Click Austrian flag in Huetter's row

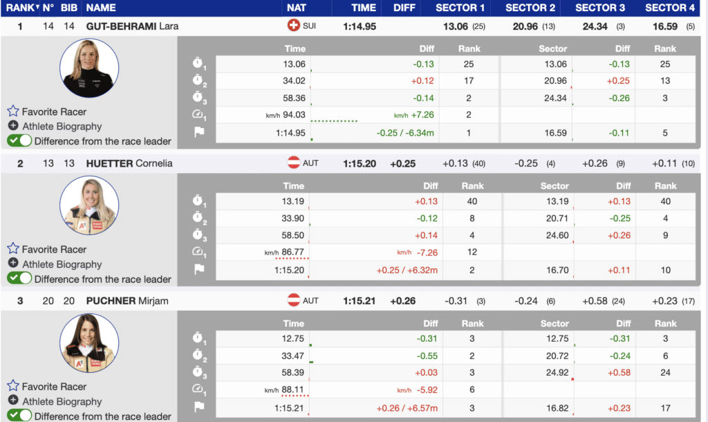point(294,163)
